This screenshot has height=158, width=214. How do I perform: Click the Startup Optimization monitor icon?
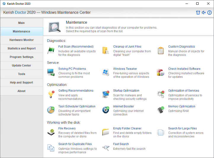tap(106, 94)
